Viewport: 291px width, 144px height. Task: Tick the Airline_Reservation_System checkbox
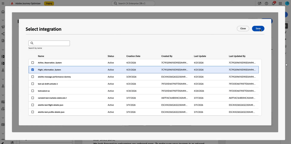pos(33,62)
